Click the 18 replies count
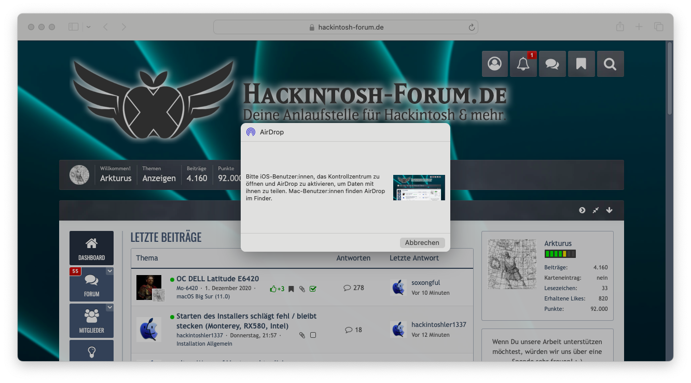691x383 pixels. pyautogui.click(x=353, y=330)
